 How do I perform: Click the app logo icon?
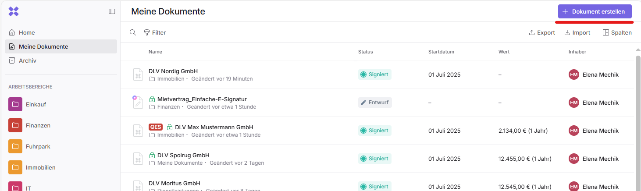click(14, 11)
